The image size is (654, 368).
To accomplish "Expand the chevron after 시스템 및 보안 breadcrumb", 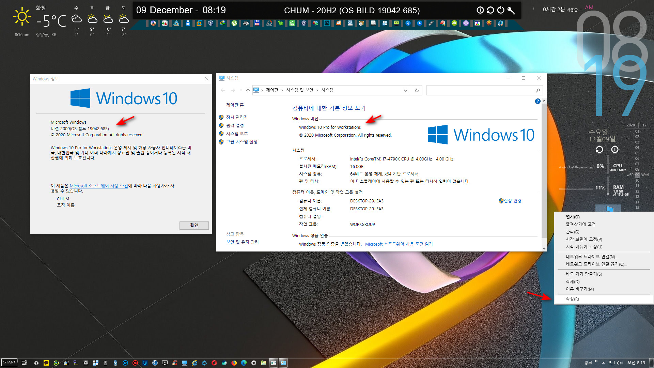I will click(317, 90).
